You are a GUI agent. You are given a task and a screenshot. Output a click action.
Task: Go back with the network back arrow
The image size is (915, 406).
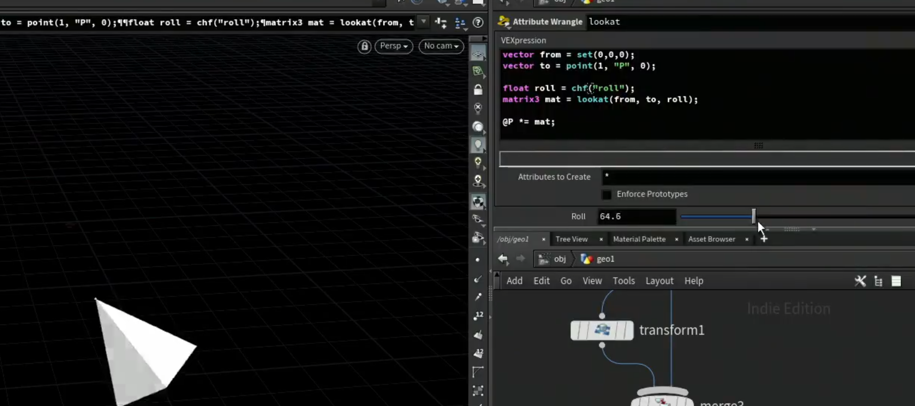pos(503,259)
